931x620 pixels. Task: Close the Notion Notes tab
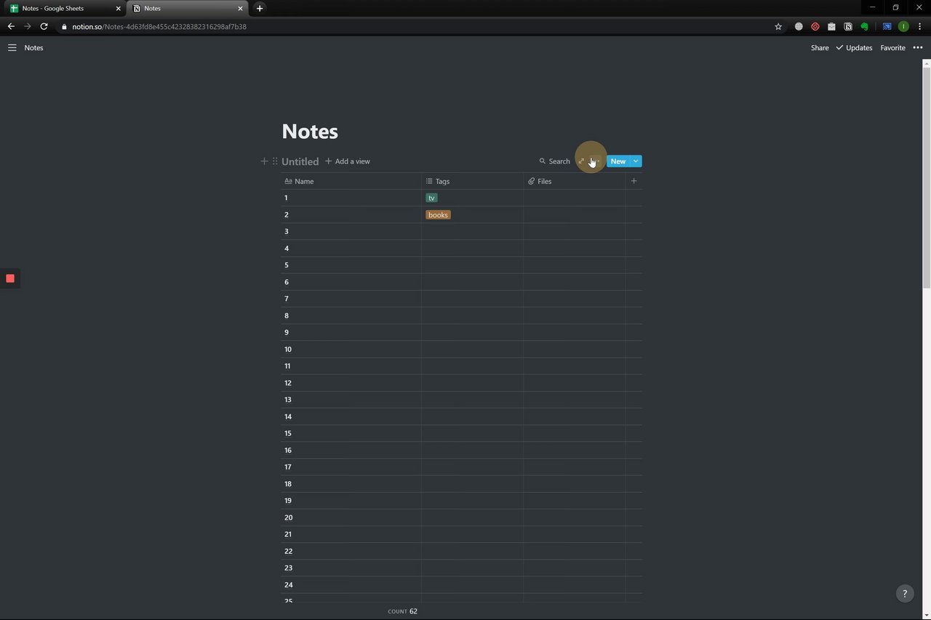240,8
